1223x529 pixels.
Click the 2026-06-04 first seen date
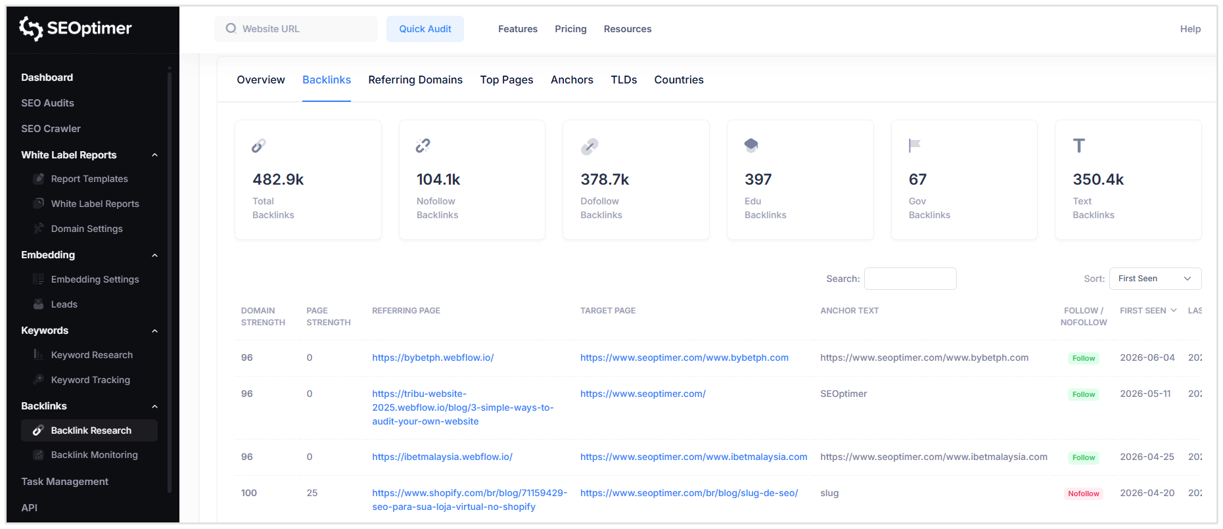pos(1147,357)
